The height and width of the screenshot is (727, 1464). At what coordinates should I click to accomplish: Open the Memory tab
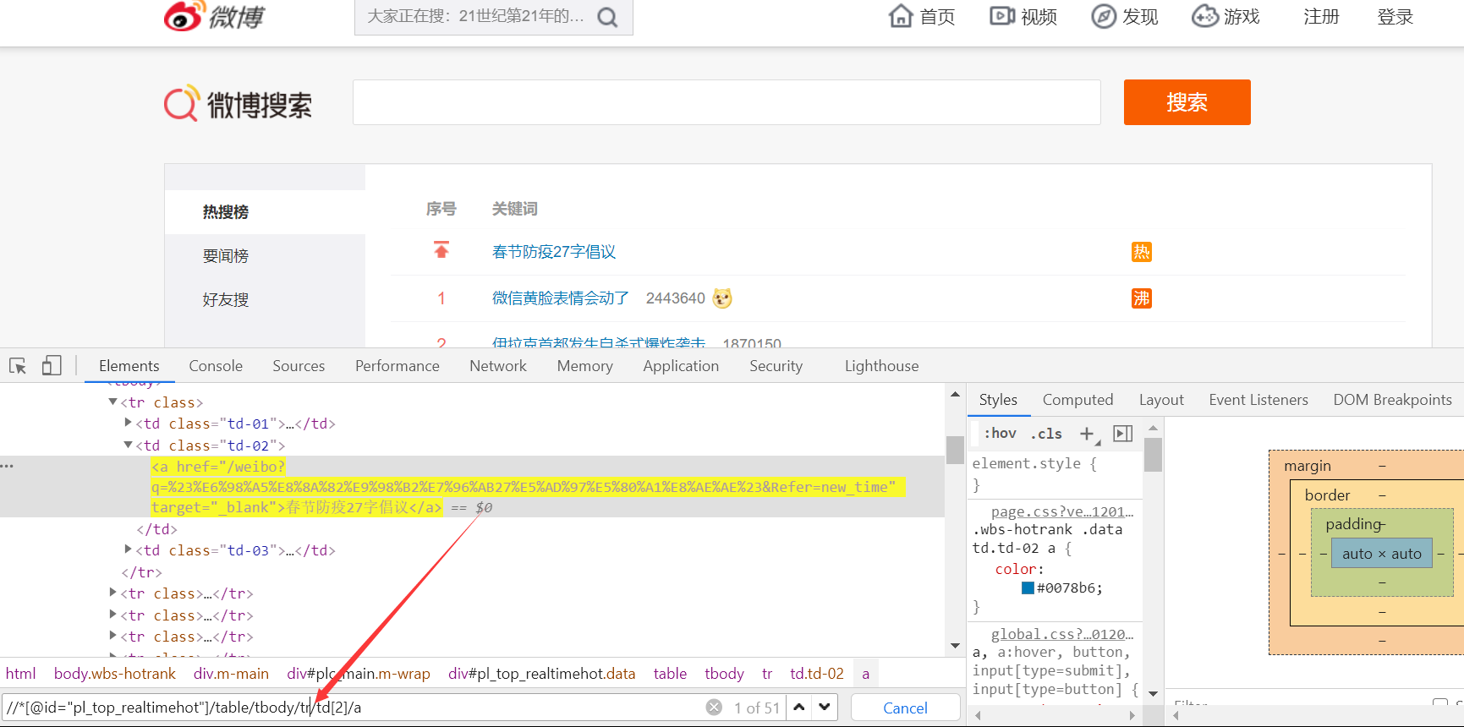pos(585,366)
